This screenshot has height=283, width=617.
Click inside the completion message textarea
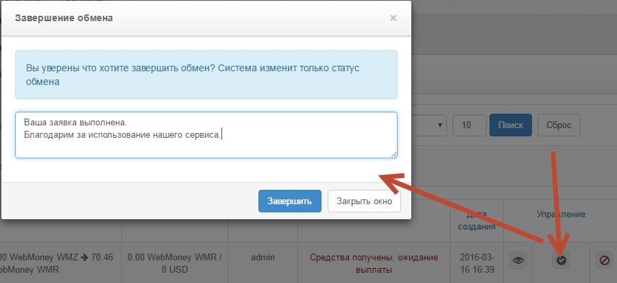pyautogui.click(x=206, y=135)
